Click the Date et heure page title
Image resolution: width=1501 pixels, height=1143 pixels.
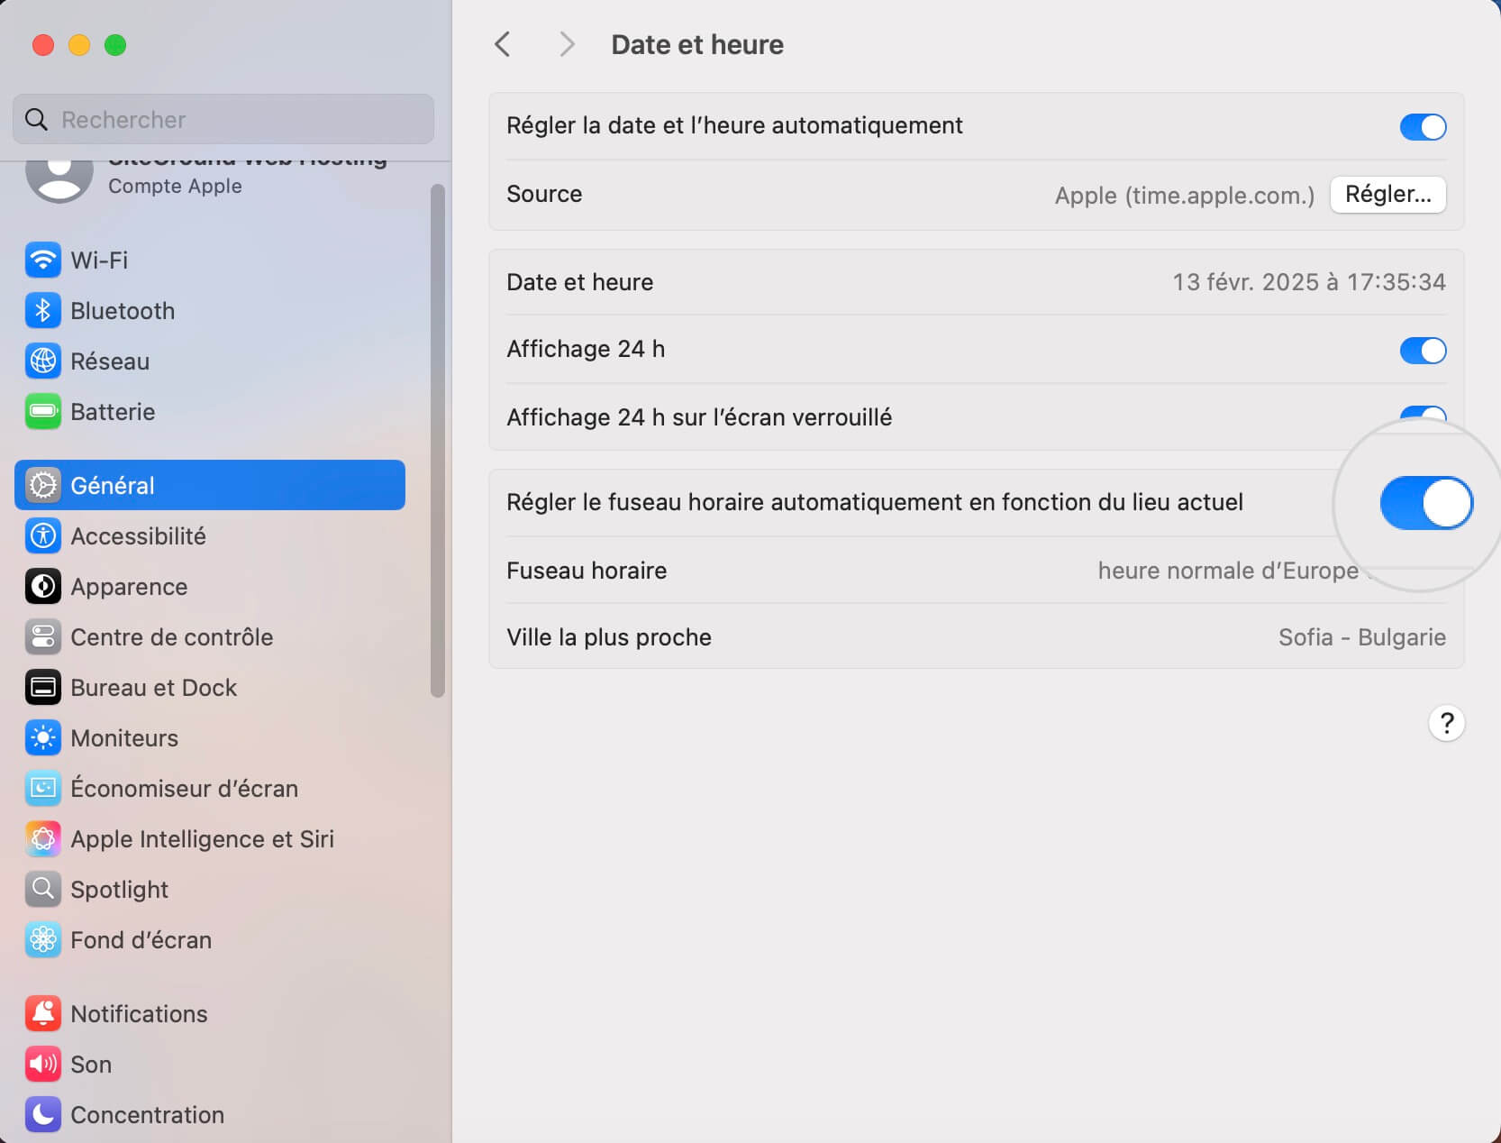click(697, 45)
